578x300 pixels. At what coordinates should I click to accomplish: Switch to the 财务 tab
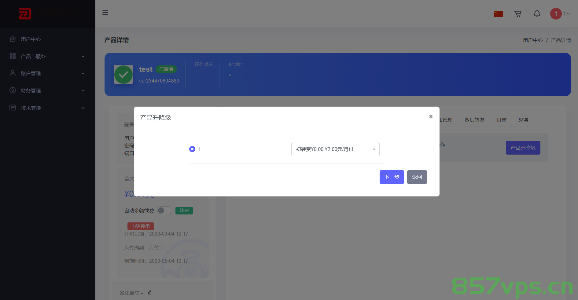[x=524, y=120]
